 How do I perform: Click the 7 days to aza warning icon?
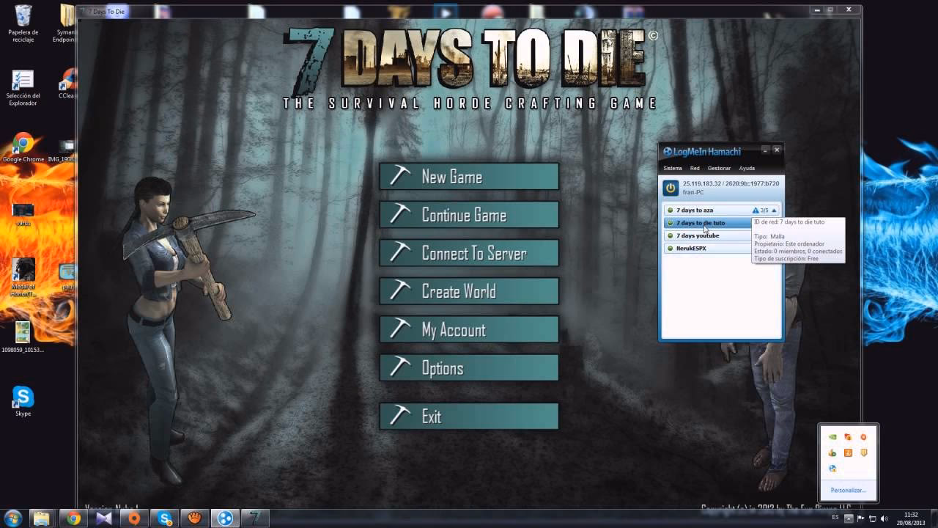click(x=756, y=210)
